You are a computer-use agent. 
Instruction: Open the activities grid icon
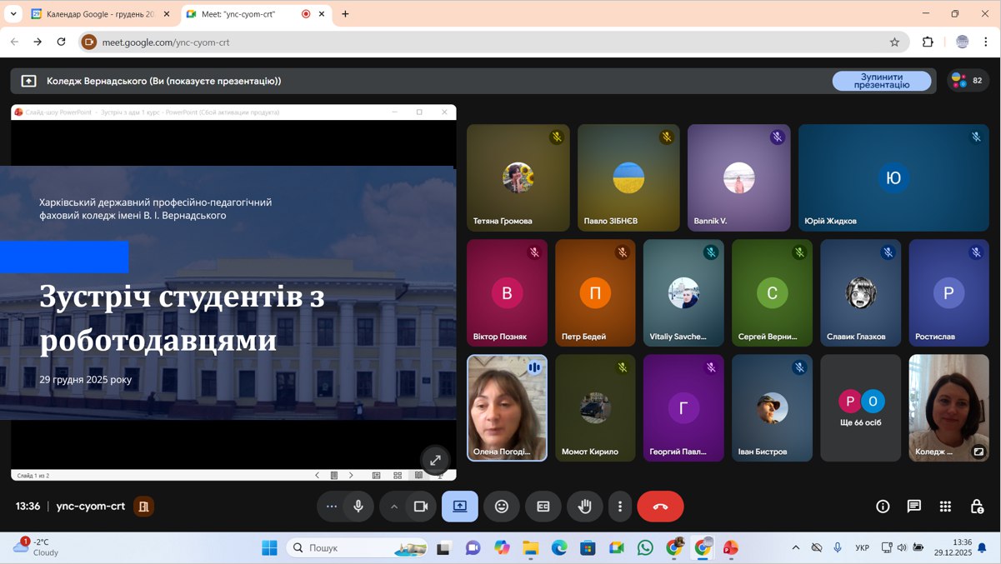click(945, 507)
